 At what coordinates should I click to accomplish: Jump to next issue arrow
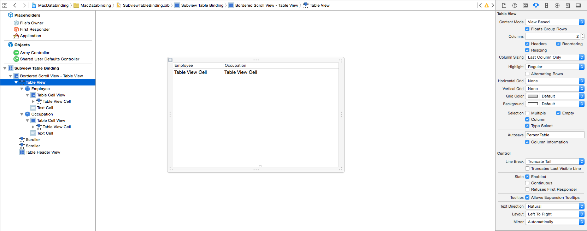click(493, 5)
